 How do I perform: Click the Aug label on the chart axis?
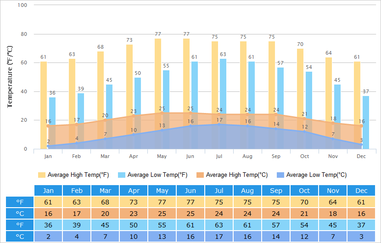pyautogui.click(x=247, y=157)
